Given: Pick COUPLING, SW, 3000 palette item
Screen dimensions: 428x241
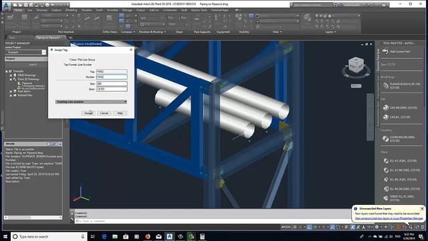Looking at the screenshot, I should coord(399,139).
